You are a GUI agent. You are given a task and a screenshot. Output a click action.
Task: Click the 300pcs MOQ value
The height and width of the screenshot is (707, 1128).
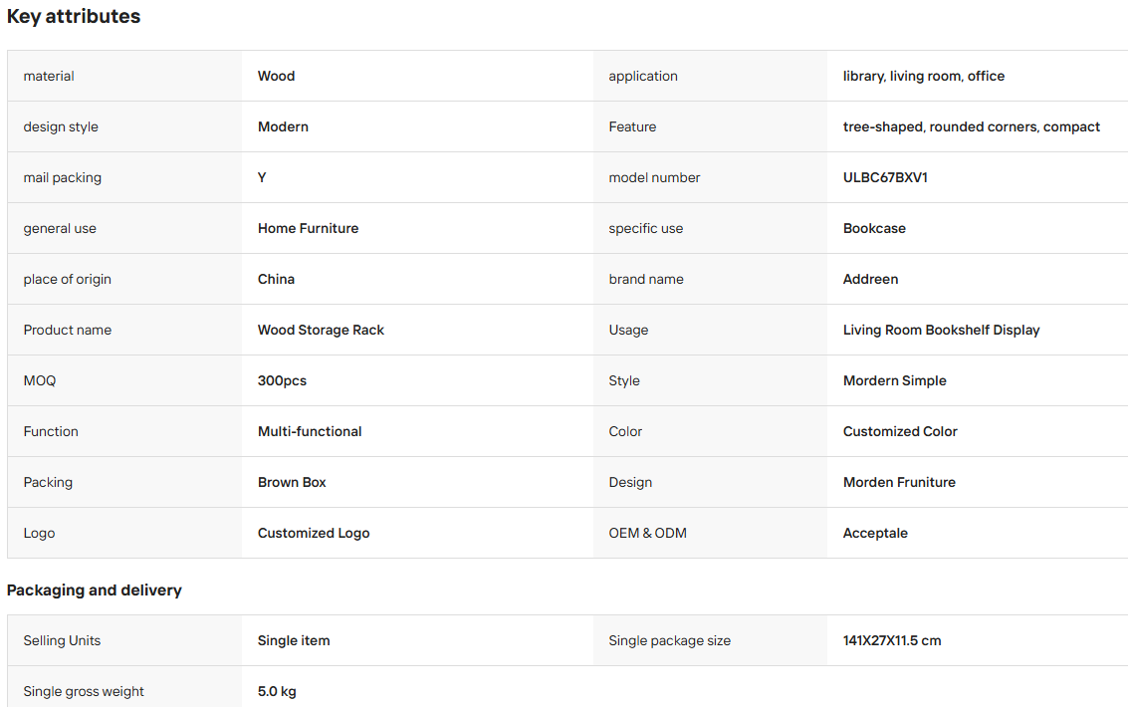point(282,380)
